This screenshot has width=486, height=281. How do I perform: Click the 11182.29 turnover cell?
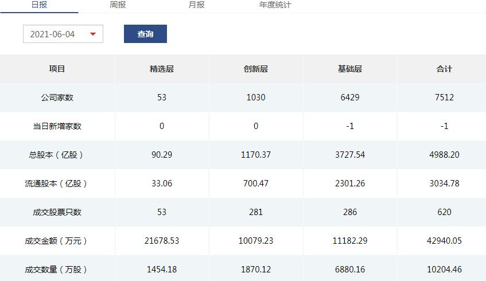350,241
